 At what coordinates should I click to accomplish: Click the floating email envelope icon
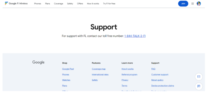click(199, 76)
